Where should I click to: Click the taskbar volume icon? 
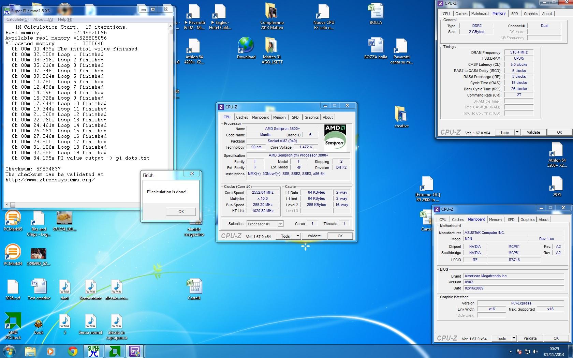click(x=535, y=352)
